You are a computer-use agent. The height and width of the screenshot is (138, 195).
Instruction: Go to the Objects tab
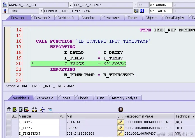click(151, 18)
